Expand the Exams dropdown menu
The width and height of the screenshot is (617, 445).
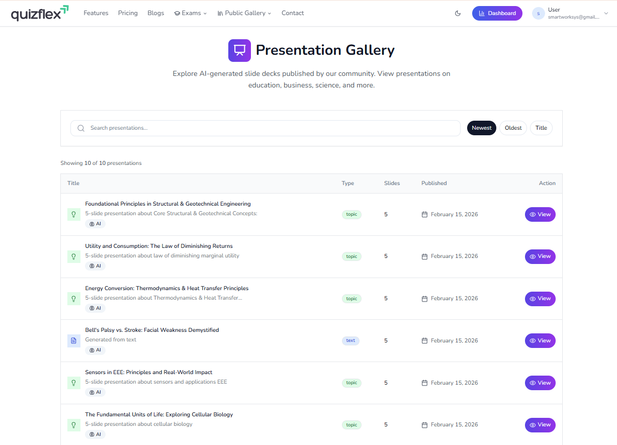coord(191,14)
